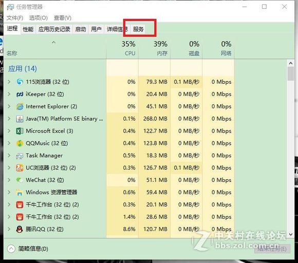
Task: Click the Windows 资源管理器 folder icon
Action: click(20, 192)
